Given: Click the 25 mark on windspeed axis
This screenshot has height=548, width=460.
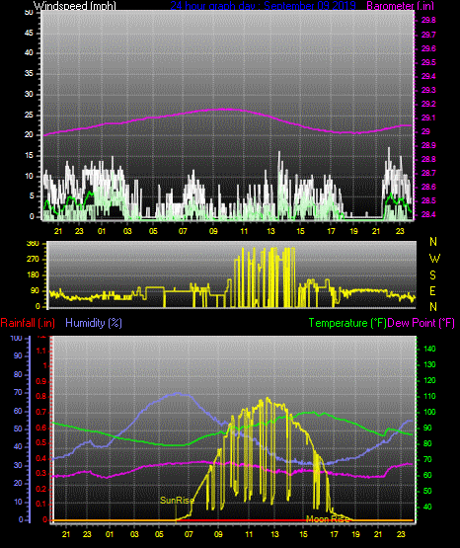Looking at the screenshot, I should click(x=29, y=115).
